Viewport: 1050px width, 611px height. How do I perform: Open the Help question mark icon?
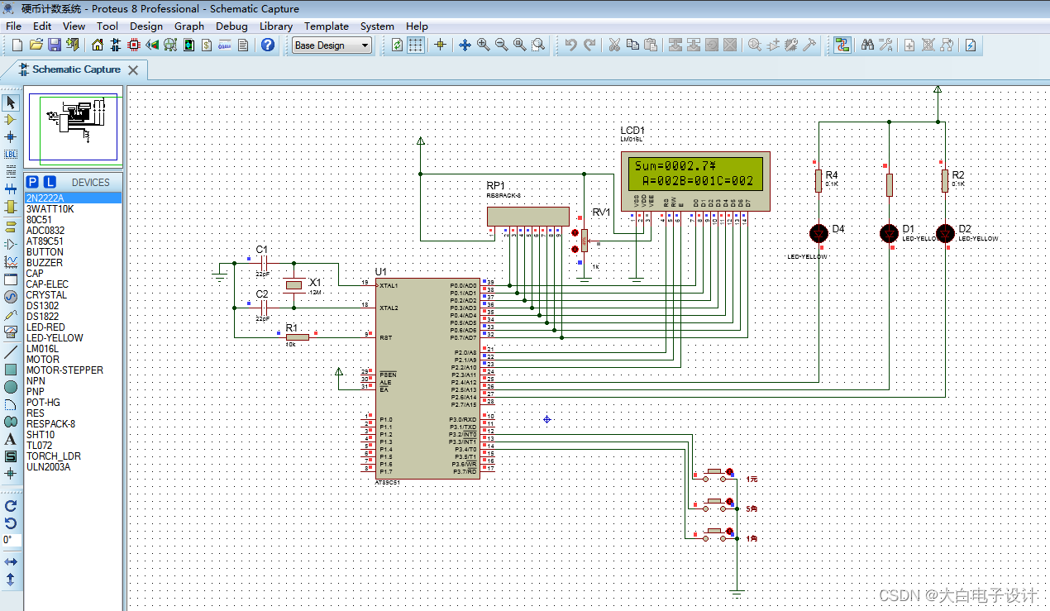pos(267,45)
